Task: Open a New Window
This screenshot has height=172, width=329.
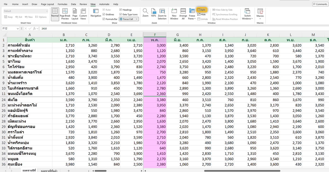Action: tap(174, 14)
